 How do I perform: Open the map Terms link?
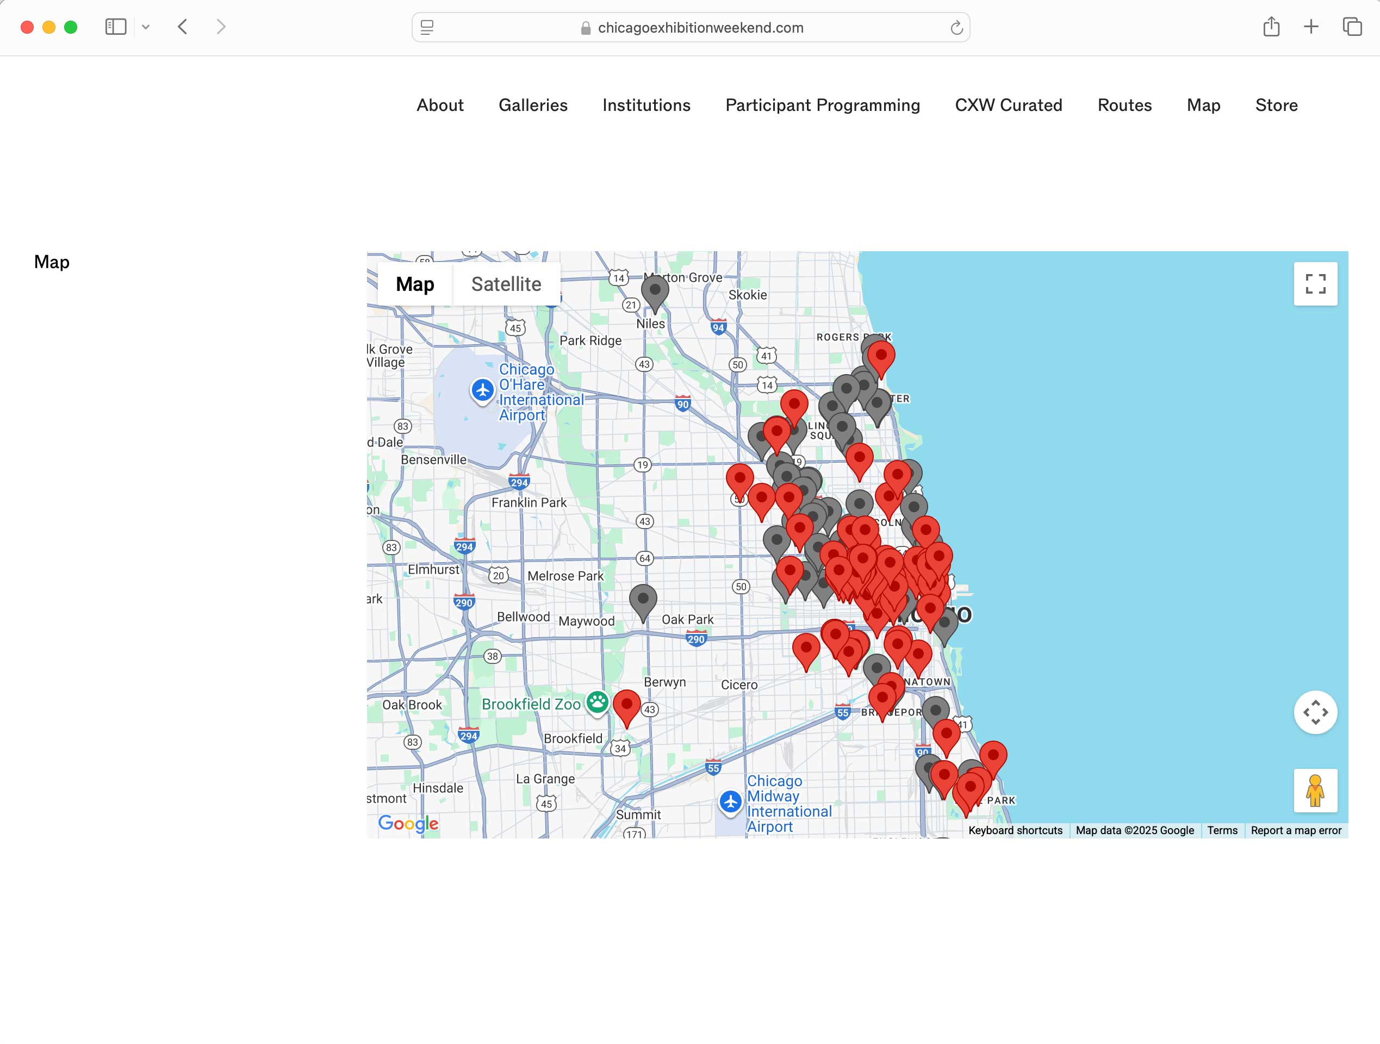click(1222, 831)
